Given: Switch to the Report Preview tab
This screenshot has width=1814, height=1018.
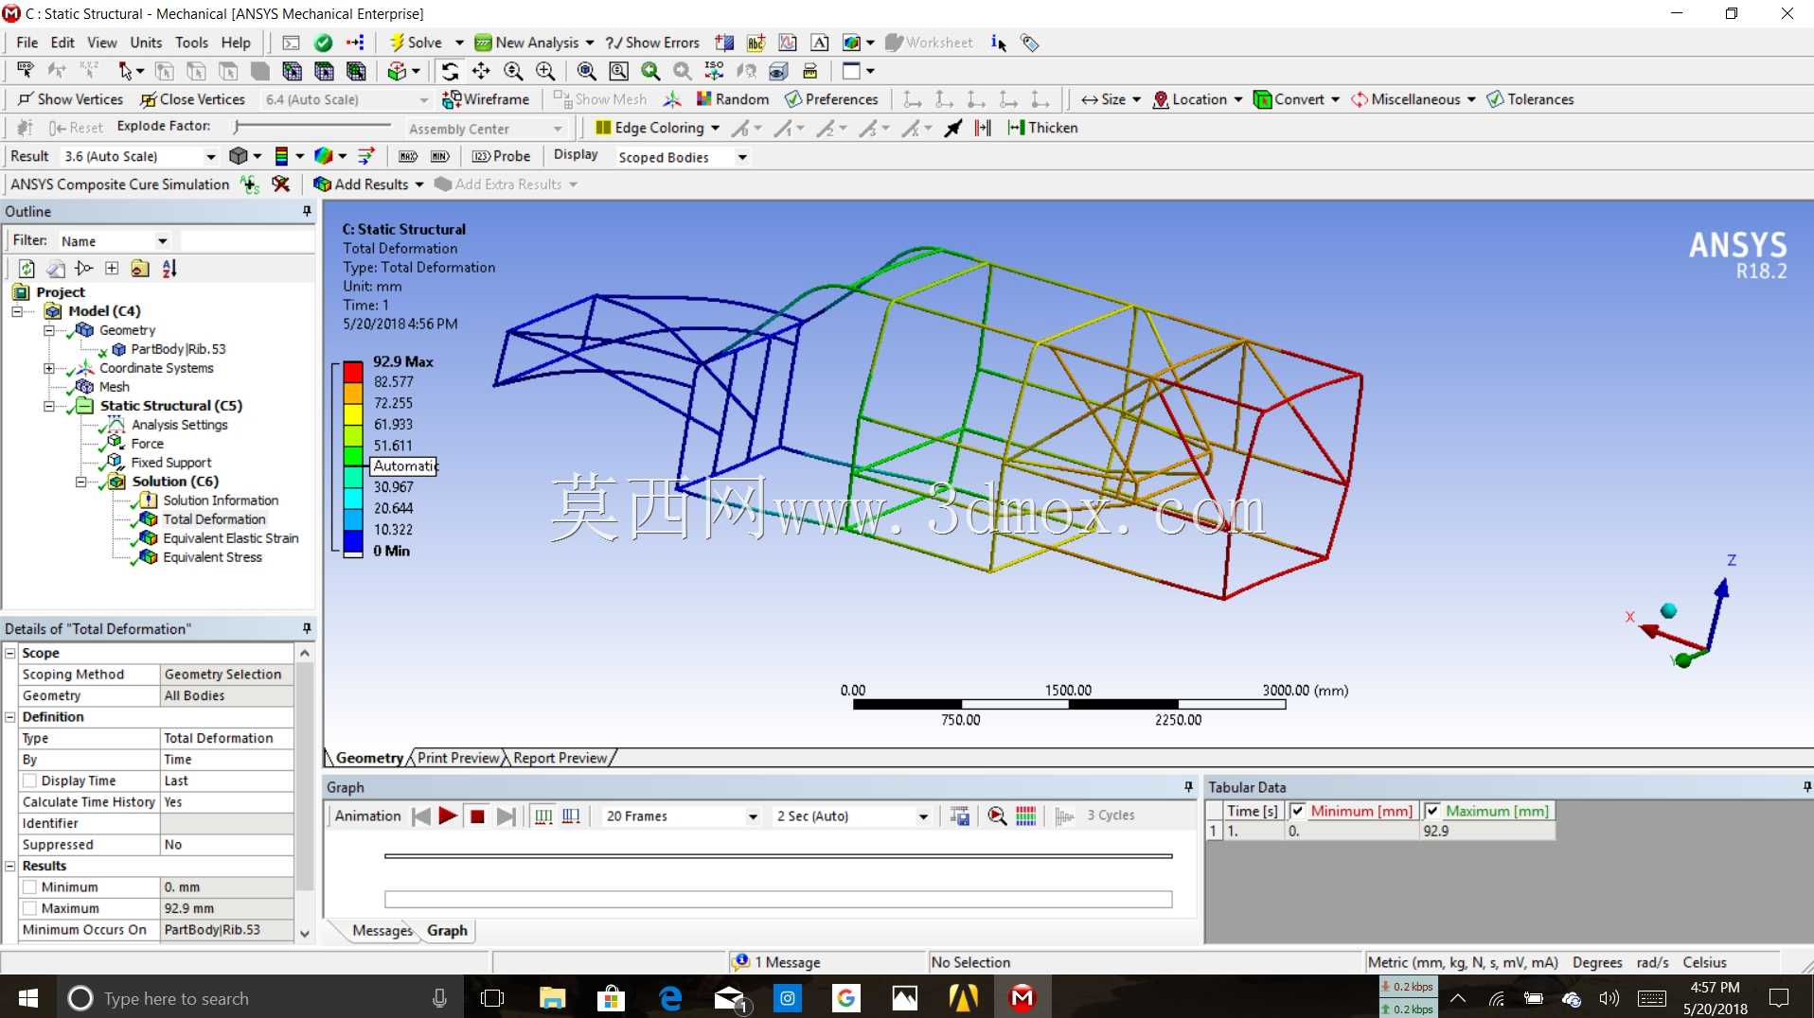Looking at the screenshot, I should 560,758.
